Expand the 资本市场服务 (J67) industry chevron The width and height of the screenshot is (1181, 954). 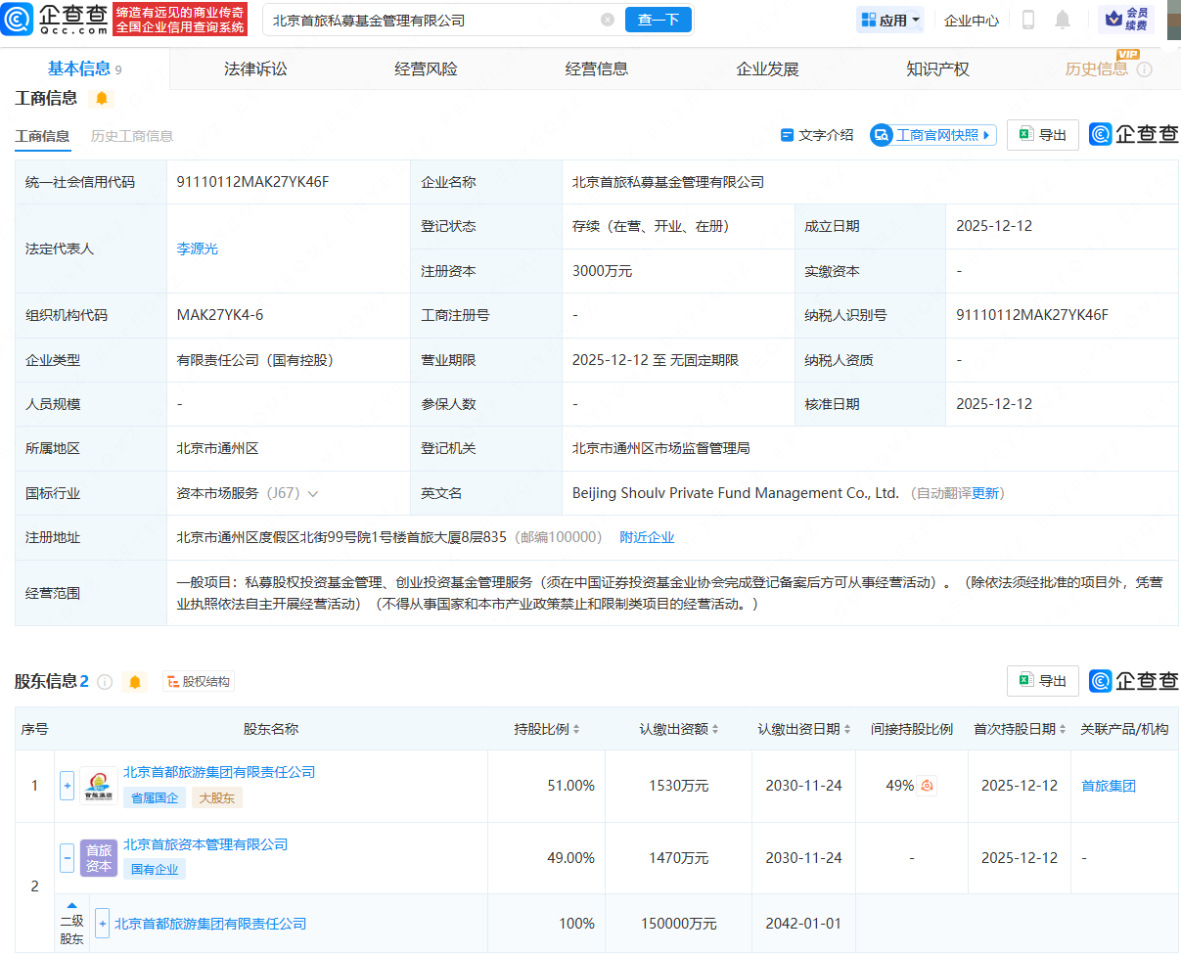[x=313, y=493]
